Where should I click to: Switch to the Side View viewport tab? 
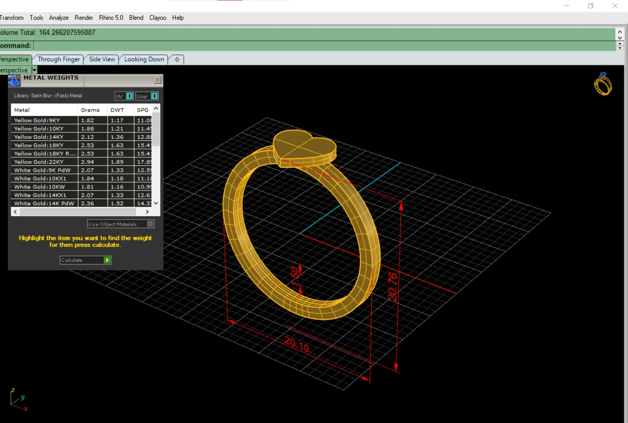tap(102, 59)
